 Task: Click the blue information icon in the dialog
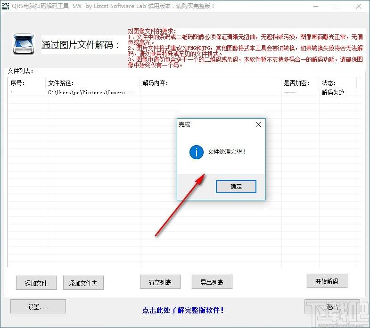pyautogui.click(x=197, y=152)
